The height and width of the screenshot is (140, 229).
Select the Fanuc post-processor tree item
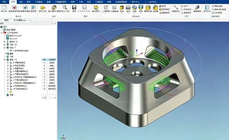(12, 39)
